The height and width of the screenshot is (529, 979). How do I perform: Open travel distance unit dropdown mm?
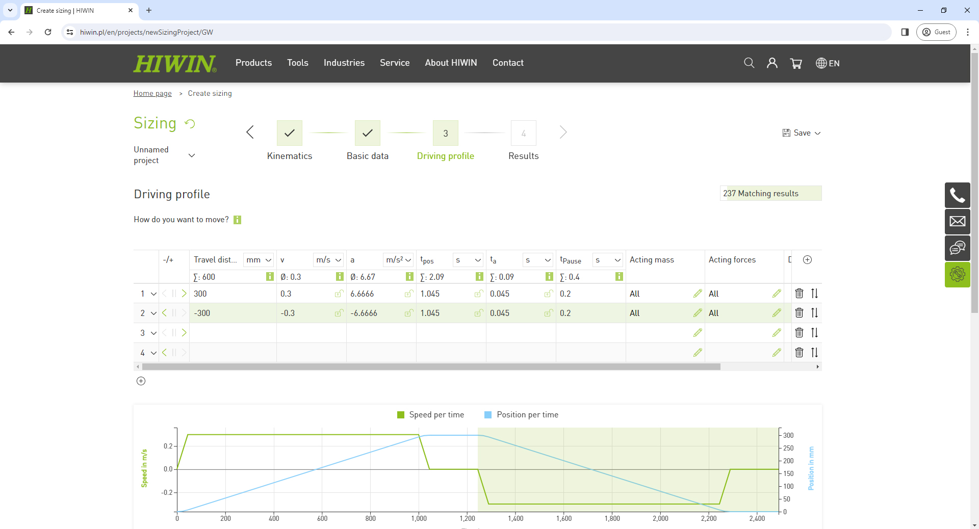259,260
